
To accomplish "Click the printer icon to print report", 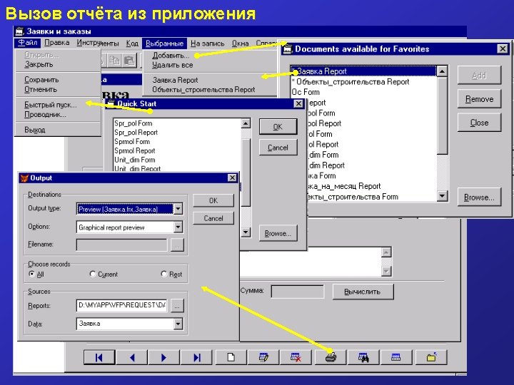I will (x=331, y=357).
